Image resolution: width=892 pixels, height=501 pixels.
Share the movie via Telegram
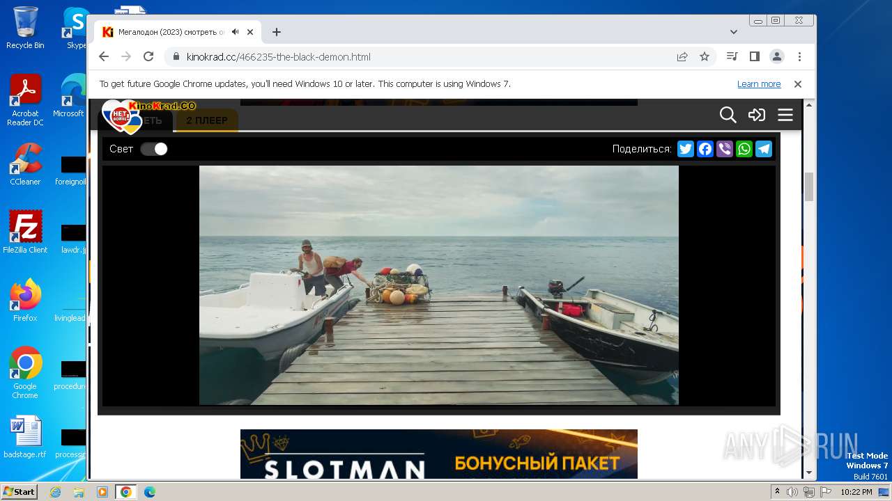[x=764, y=149]
